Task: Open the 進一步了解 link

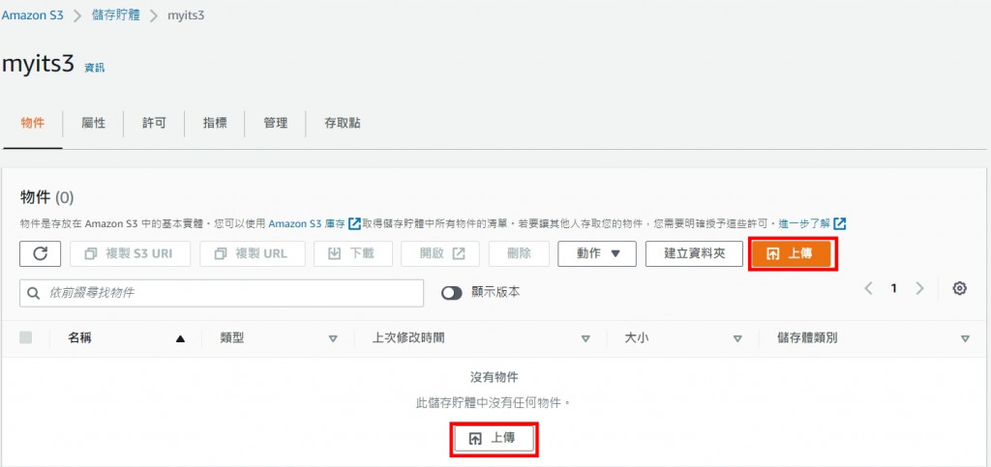Action: point(812,223)
